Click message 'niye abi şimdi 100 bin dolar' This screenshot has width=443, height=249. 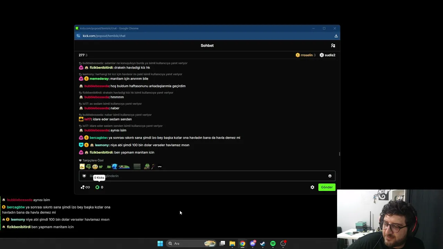(x=150, y=145)
